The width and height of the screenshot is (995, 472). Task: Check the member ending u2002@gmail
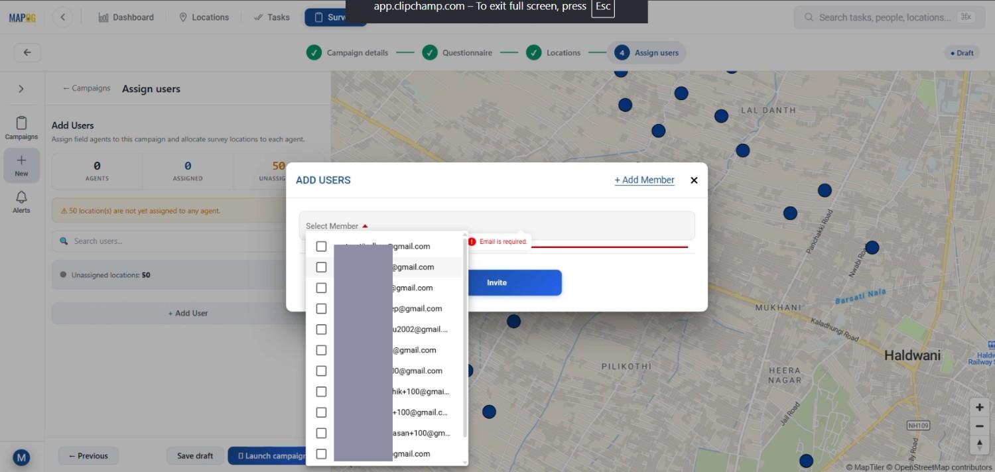pyautogui.click(x=321, y=329)
